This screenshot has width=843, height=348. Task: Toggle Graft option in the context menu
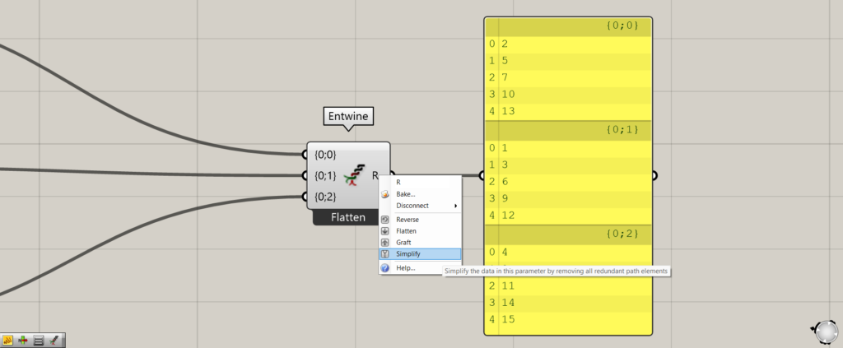pyautogui.click(x=403, y=243)
